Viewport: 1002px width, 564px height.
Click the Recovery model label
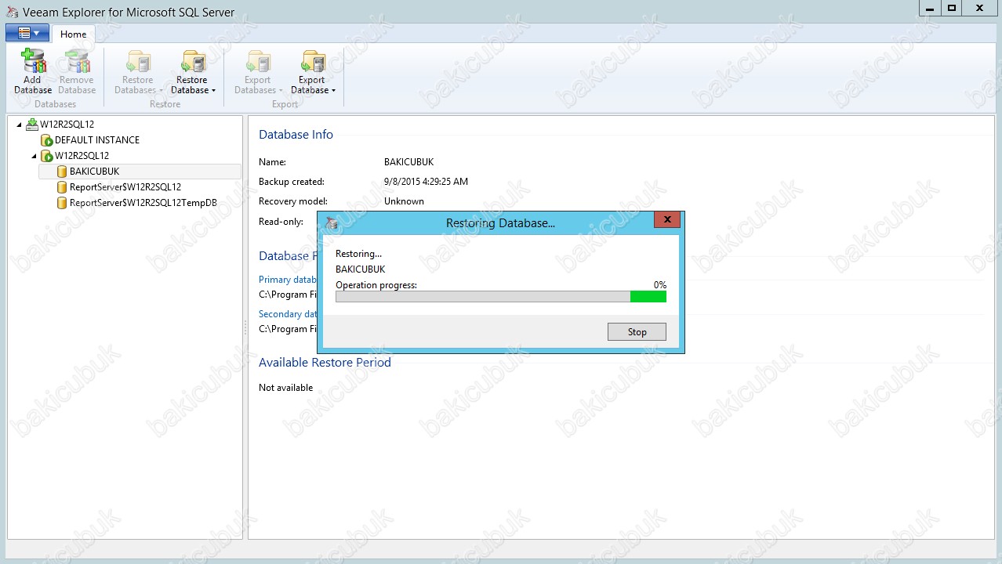click(293, 201)
